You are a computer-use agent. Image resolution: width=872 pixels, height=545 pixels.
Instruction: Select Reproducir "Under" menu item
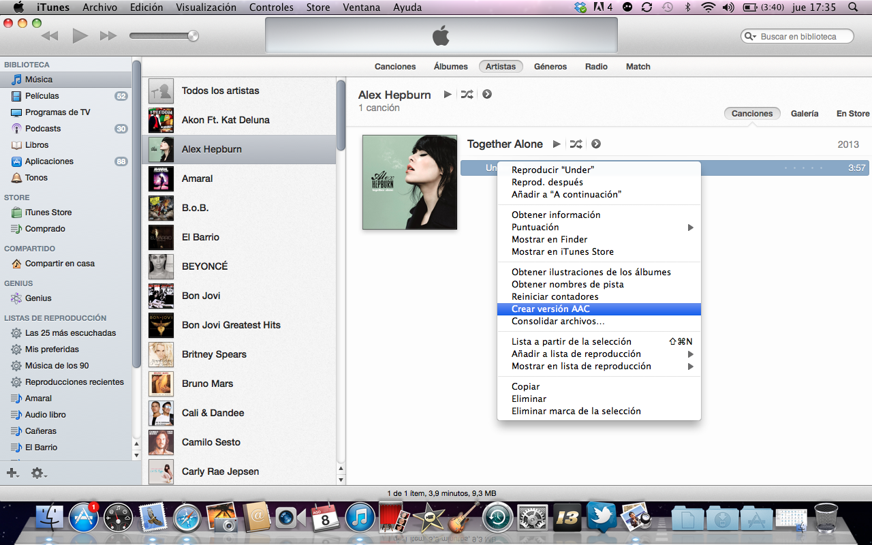(x=599, y=170)
